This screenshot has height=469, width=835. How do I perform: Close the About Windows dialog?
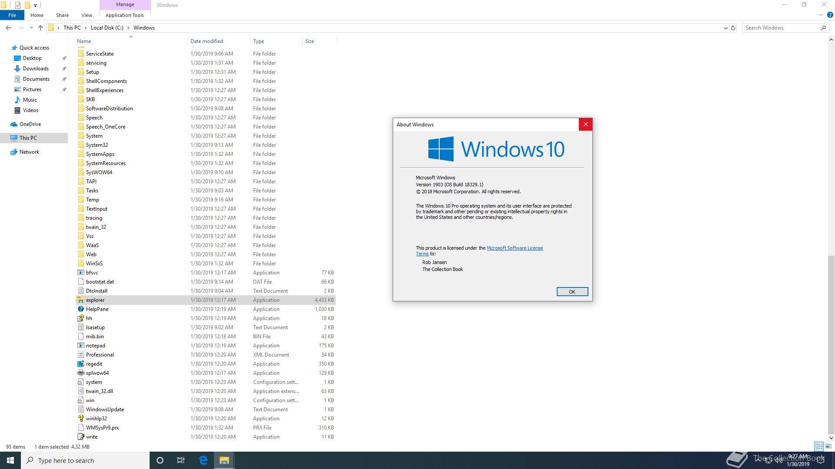tap(585, 125)
